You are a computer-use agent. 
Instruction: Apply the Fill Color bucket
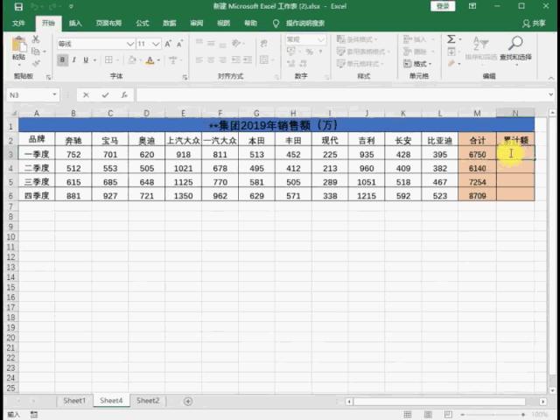(132, 60)
